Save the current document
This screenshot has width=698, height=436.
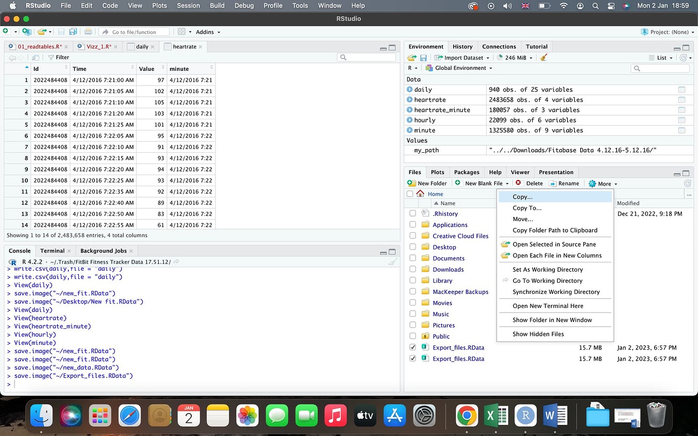62,31
